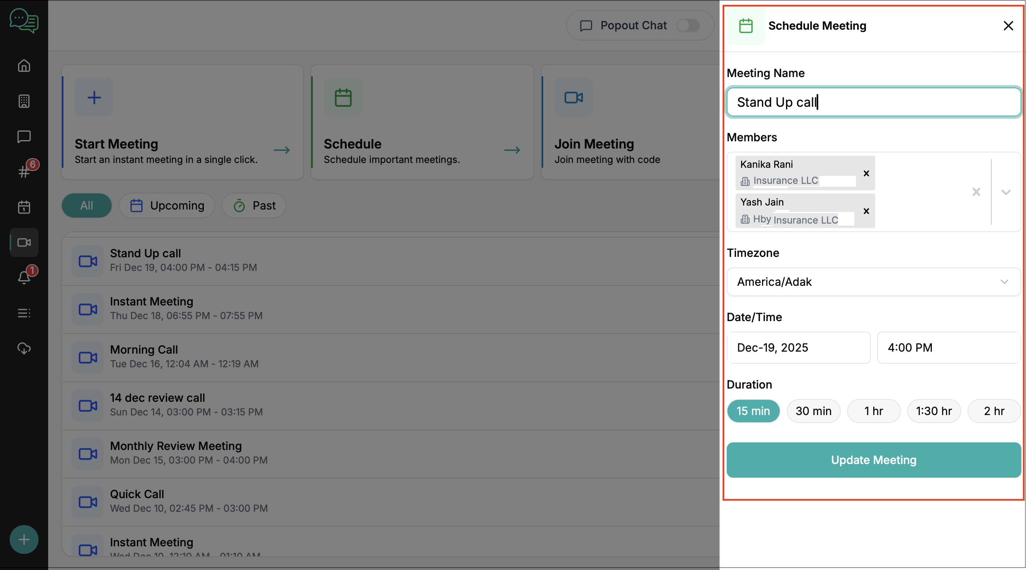Select the 30 min duration option
Screen dimensions: 1027x570
click(813, 411)
